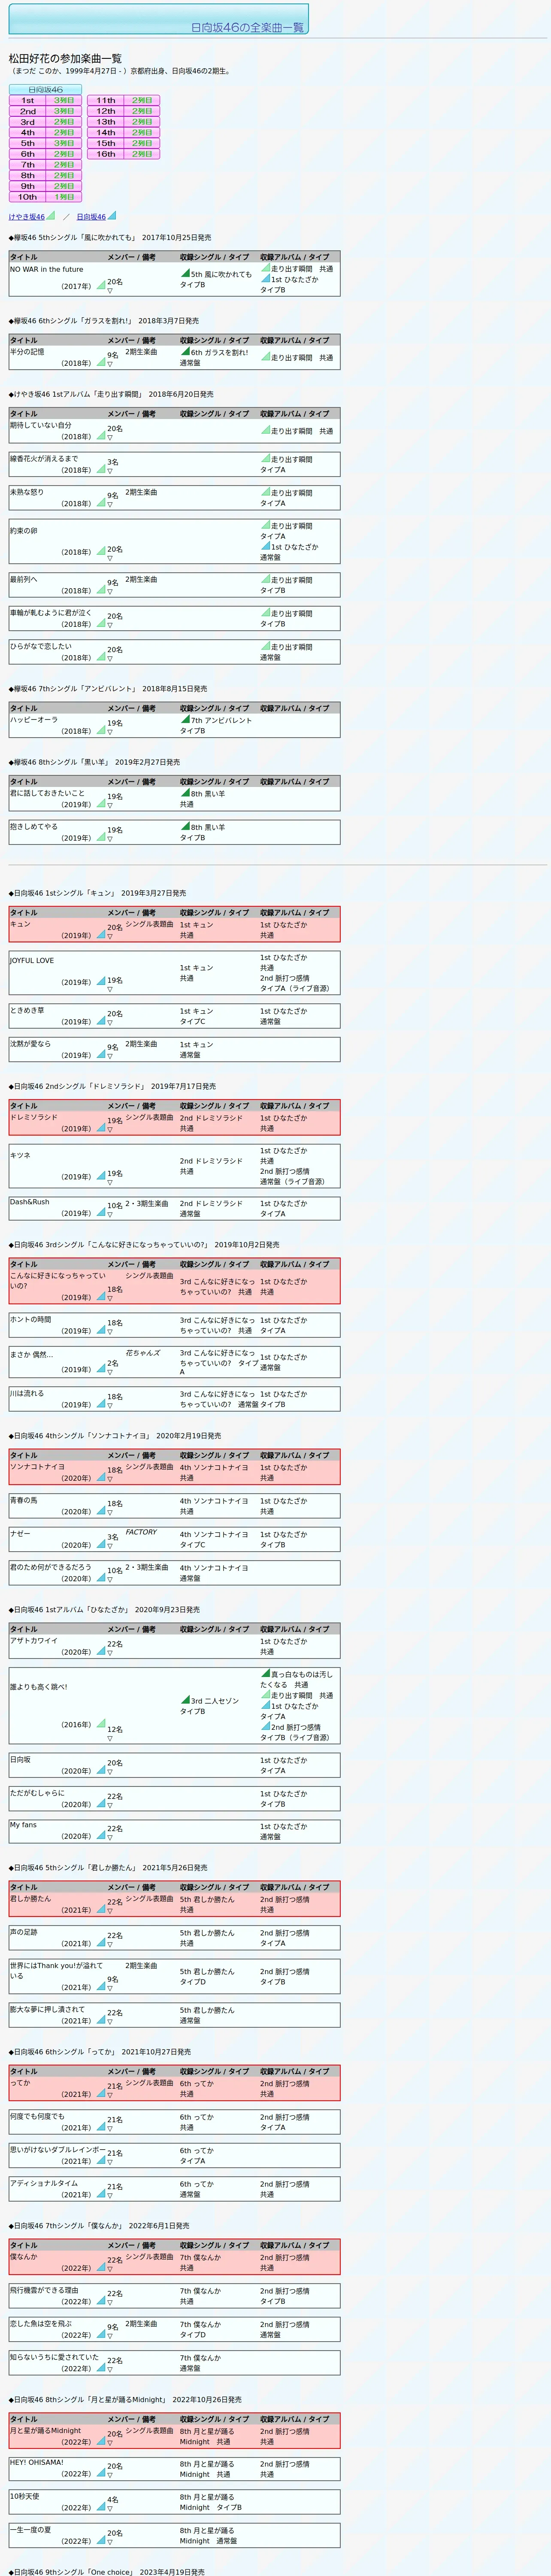
Task: Expand member list in 誰よりも高く跳べ! row
Action: [x=110, y=1738]
